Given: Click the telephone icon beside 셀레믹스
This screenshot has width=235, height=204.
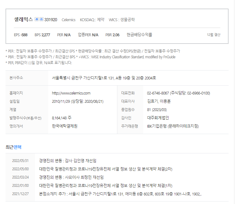Looking at the screenshot, I should (41, 19).
